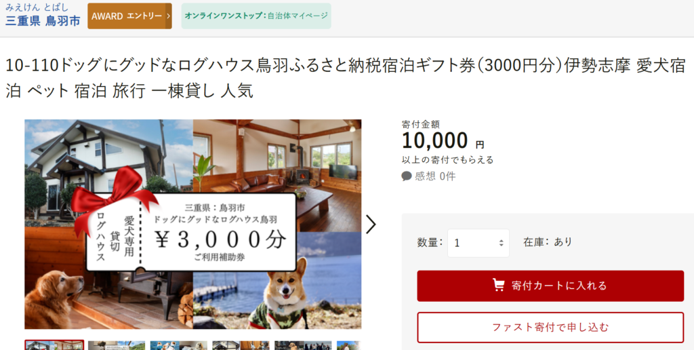Click the shopping cart icon on the red button
Viewport: 694px width, 350px height.
499,286
